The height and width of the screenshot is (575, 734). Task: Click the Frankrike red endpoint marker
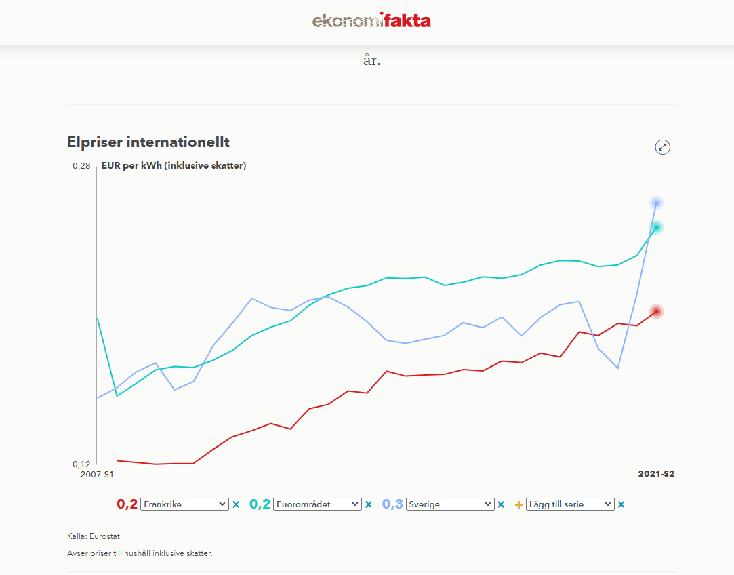pyautogui.click(x=656, y=311)
